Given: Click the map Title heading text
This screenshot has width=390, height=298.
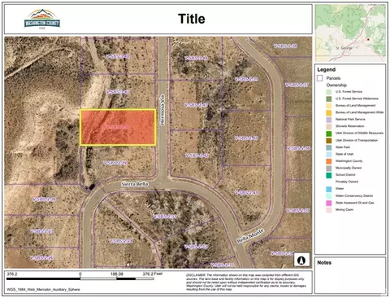Looking at the screenshot, I should click(192, 19).
